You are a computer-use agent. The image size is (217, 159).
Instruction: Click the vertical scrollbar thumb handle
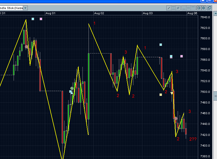coord(215,95)
